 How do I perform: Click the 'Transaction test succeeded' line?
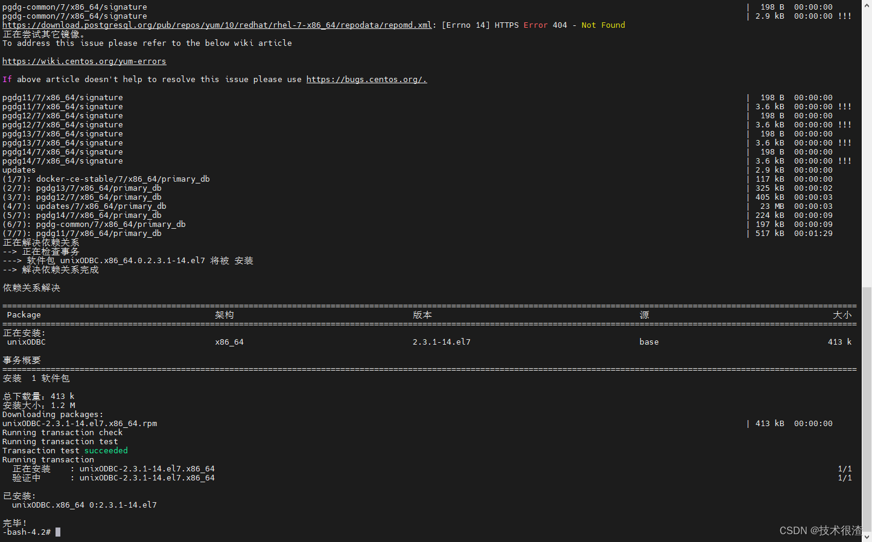(x=65, y=451)
